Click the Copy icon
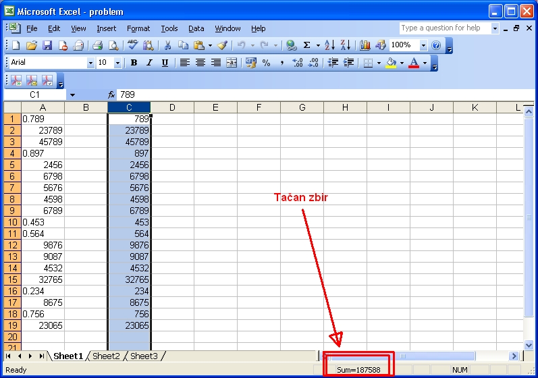This screenshot has width=538, height=378. (x=183, y=45)
